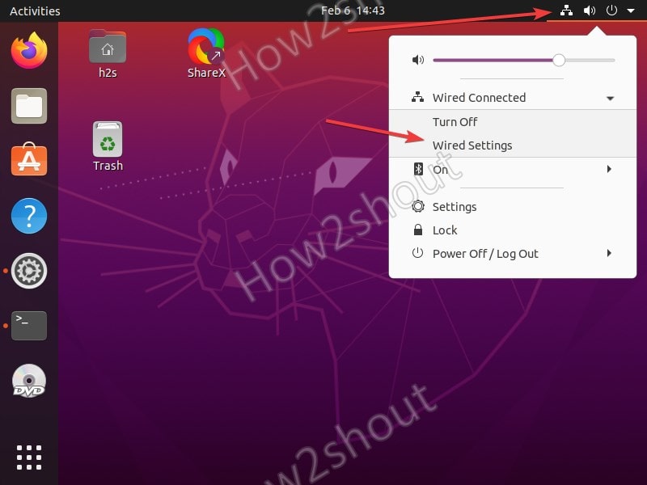647x485 pixels.
Task: Adjust the volume slider
Action: (x=558, y=59)
